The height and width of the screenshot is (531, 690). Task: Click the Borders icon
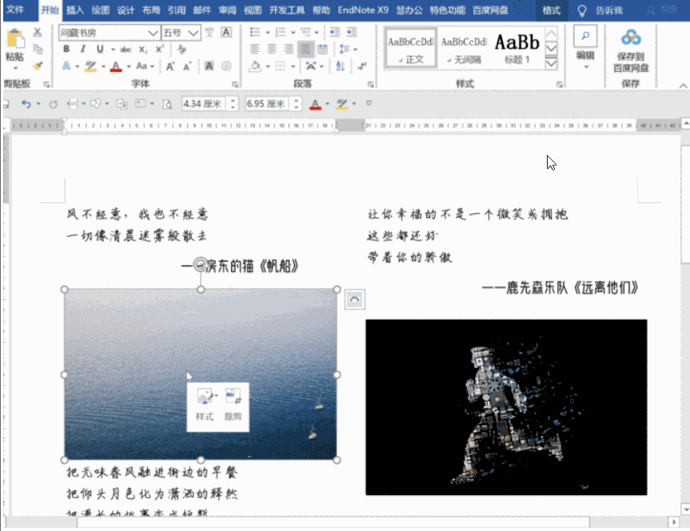coord(281,66)
